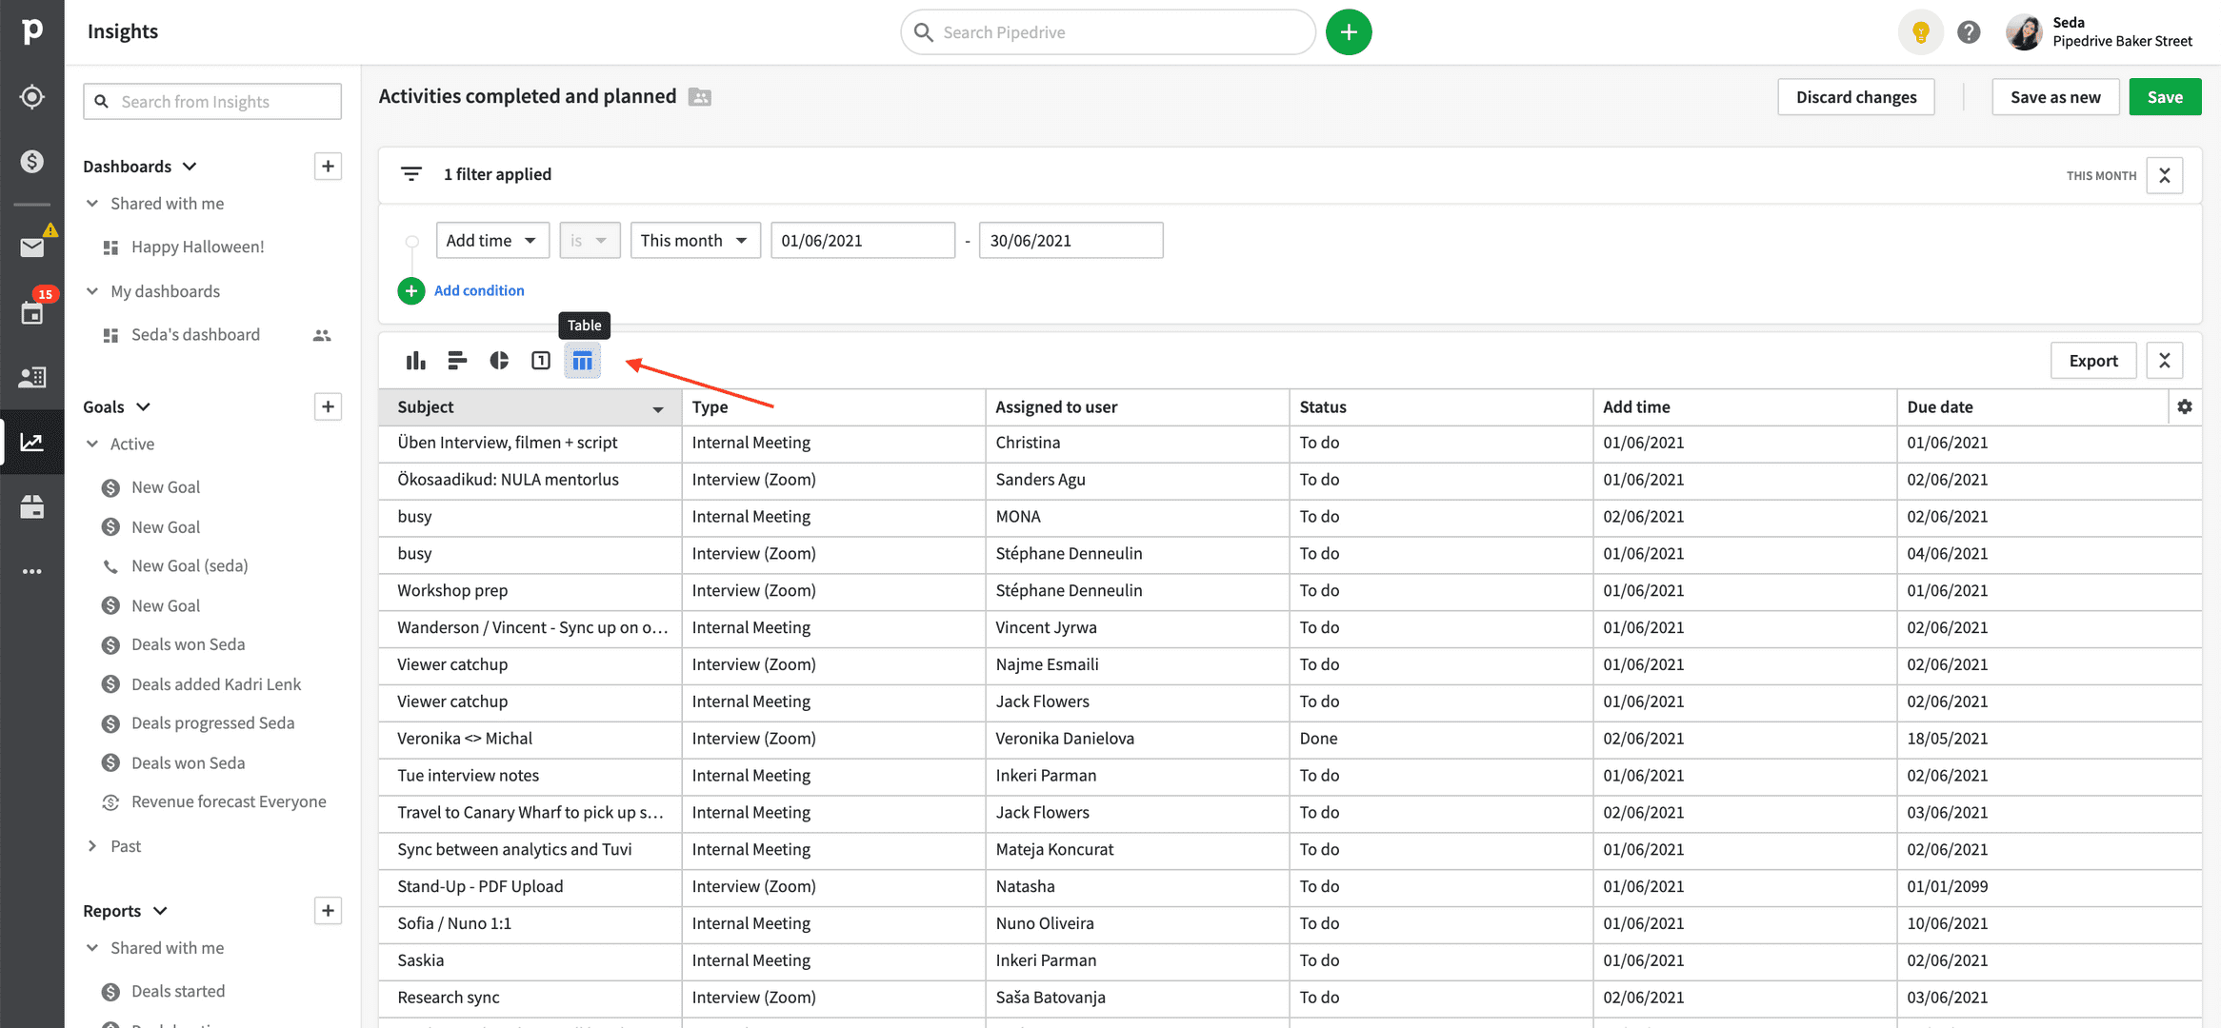Add a new report with plus button
The image size is (2221, 1028).
click(x=328, y=911)
